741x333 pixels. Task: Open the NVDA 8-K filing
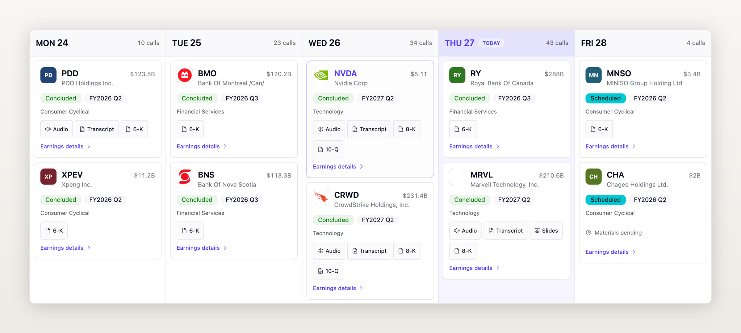click(x=407, y=129)
